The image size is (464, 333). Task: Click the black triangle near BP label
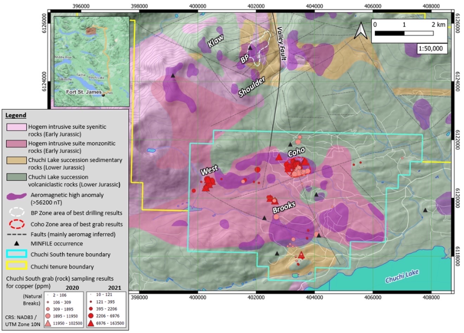250,47
